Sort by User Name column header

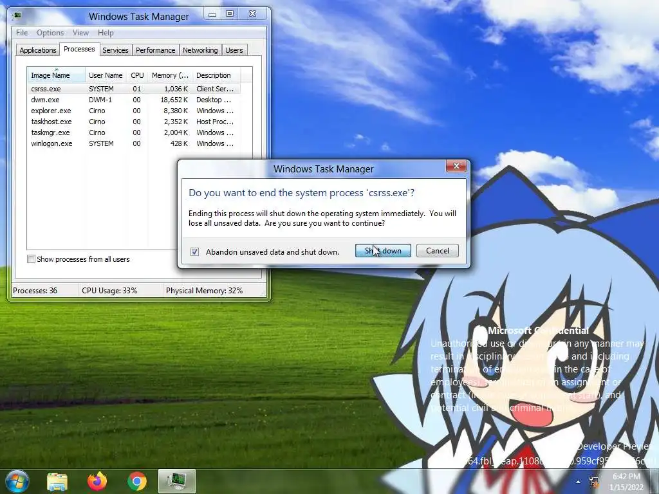click(106, 75)
